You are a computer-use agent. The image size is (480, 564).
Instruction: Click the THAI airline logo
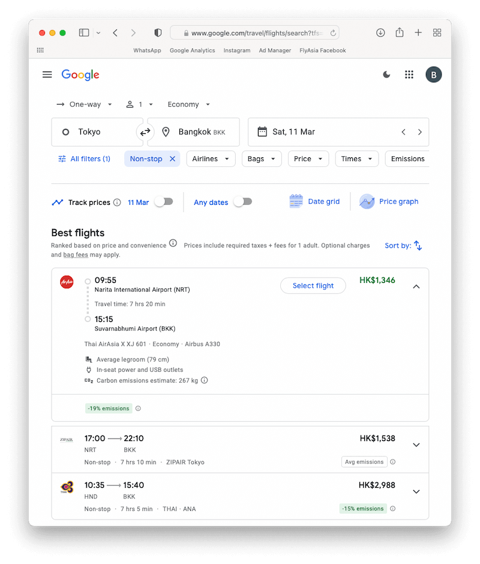click(67, 487)
